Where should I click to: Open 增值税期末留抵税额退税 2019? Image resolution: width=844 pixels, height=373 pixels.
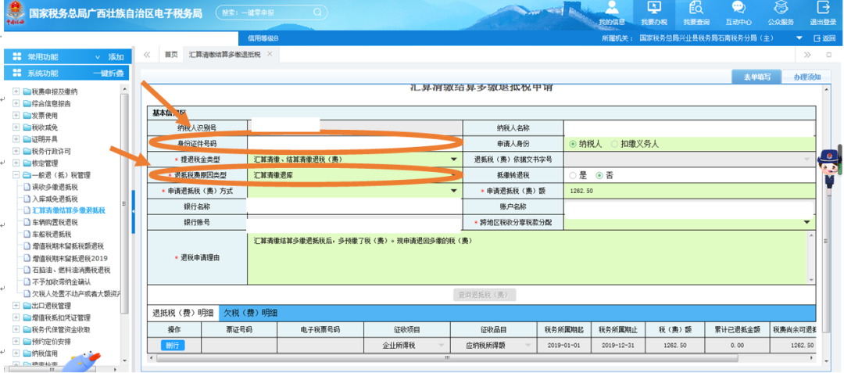tap(70, 258)
